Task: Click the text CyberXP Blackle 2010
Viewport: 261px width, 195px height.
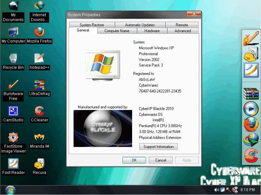Action: pos(156,109)
